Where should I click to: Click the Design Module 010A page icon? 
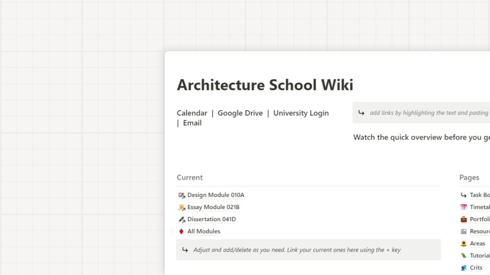pyautogui.click(x=181, y=195)
